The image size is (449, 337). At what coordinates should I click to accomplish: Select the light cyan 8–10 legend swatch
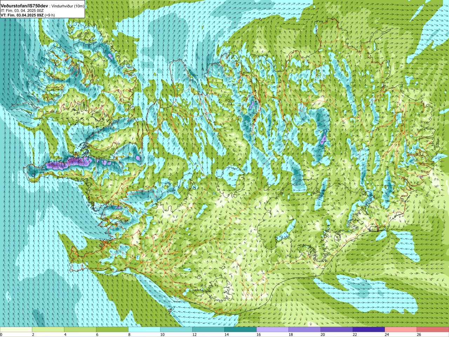(144, 330)
